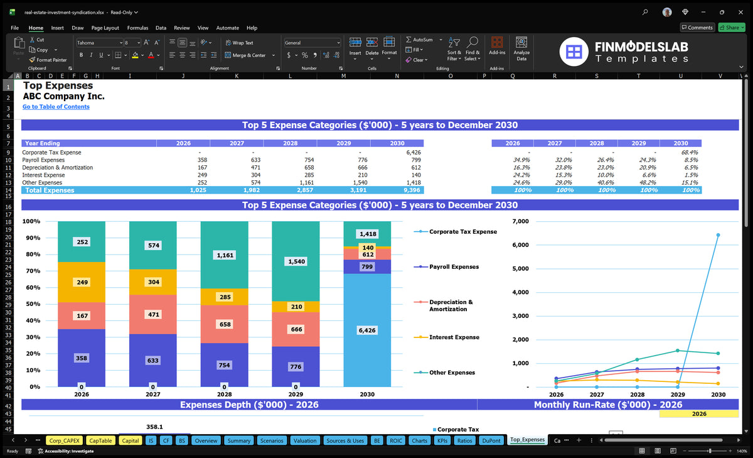Switch to the Valuation sheet tab

pos(305,440)
